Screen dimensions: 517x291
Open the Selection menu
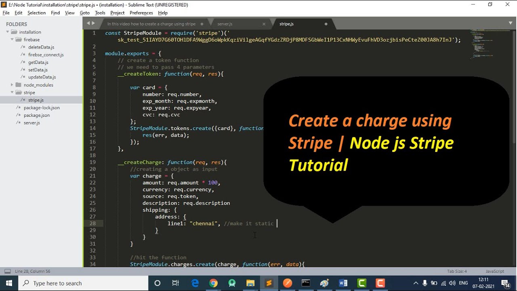(36, 13)
